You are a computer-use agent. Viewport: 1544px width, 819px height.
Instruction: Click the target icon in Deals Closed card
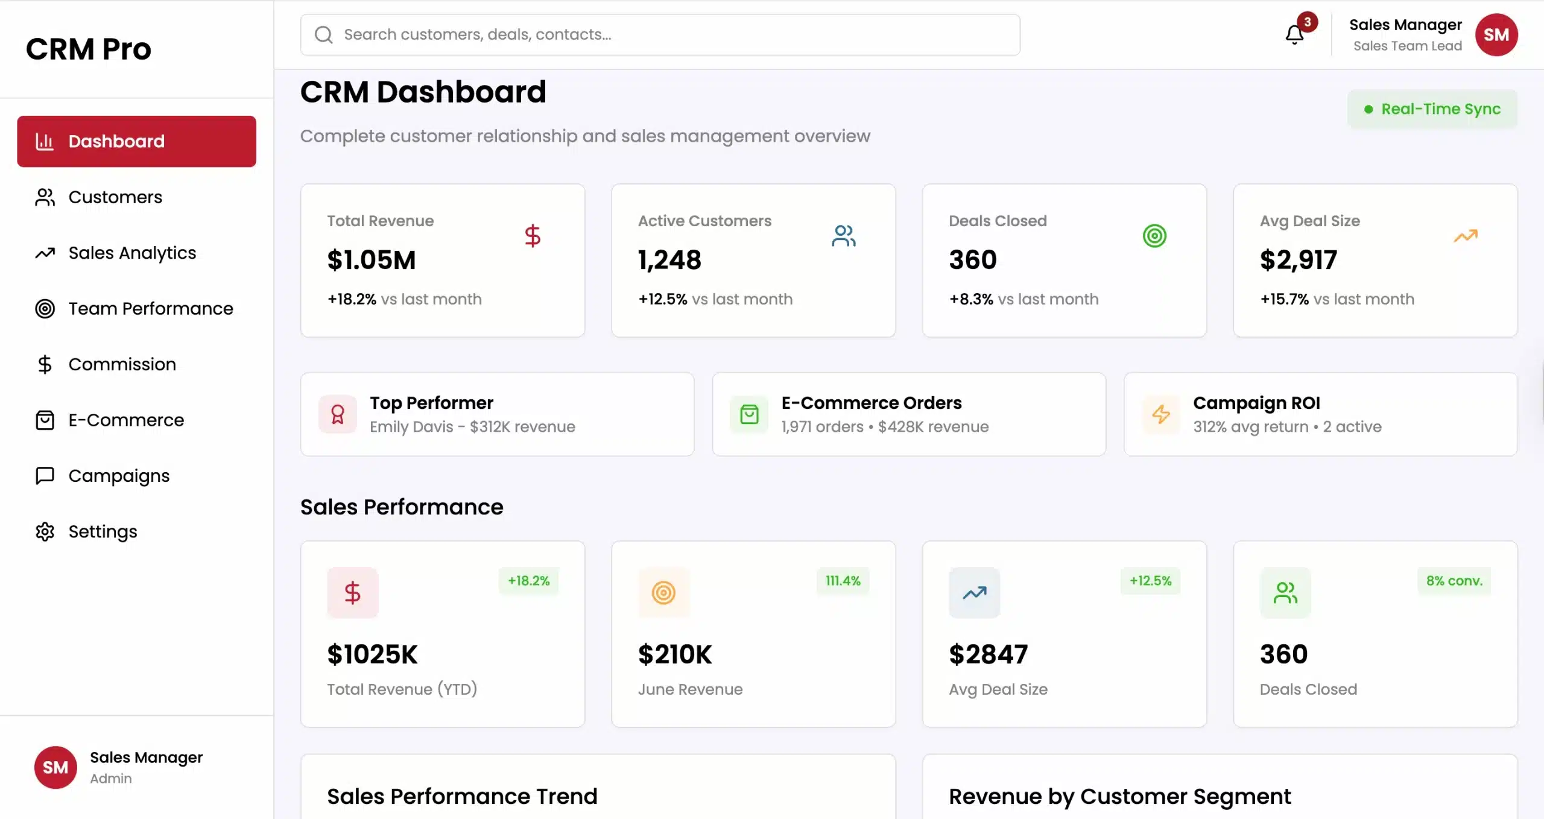[x=1154, y=236]
